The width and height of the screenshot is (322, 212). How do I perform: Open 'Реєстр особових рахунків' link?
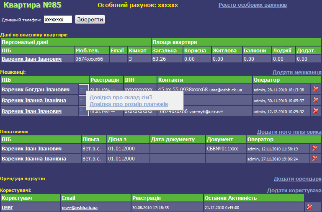[x=252, y=5]
